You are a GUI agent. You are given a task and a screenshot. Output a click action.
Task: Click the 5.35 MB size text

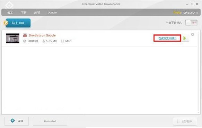51,41
